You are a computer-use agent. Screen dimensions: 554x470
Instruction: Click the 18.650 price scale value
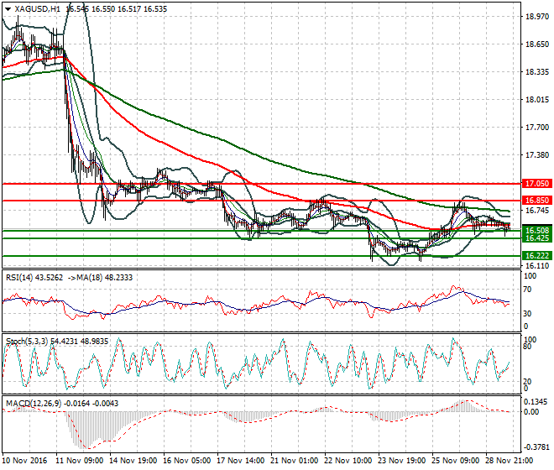point(537,44)
